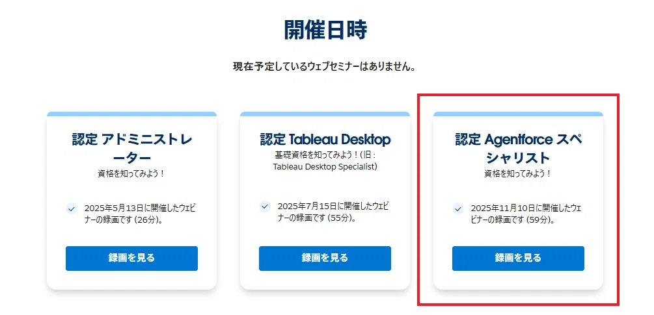Click the blue top bar of the Tableau card

coord(325,114)
